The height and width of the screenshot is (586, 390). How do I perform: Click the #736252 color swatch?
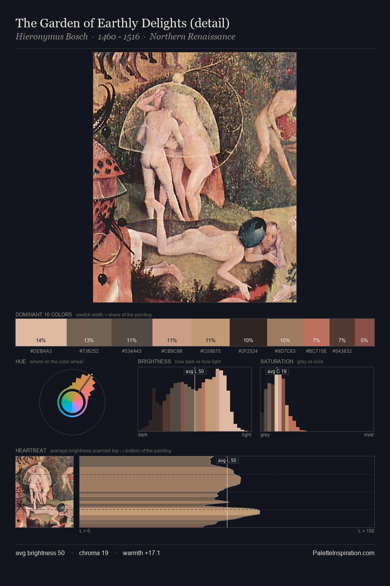tap(89, 332)
